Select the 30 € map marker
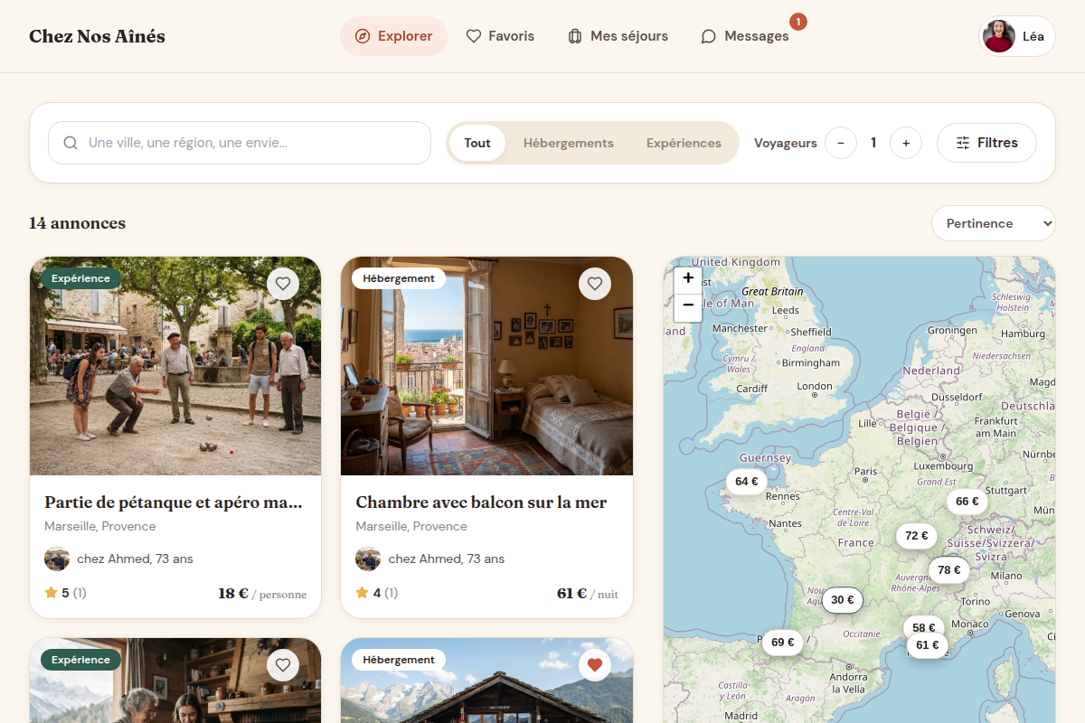This screenshot has width=1085, height=723. [843, 600]
